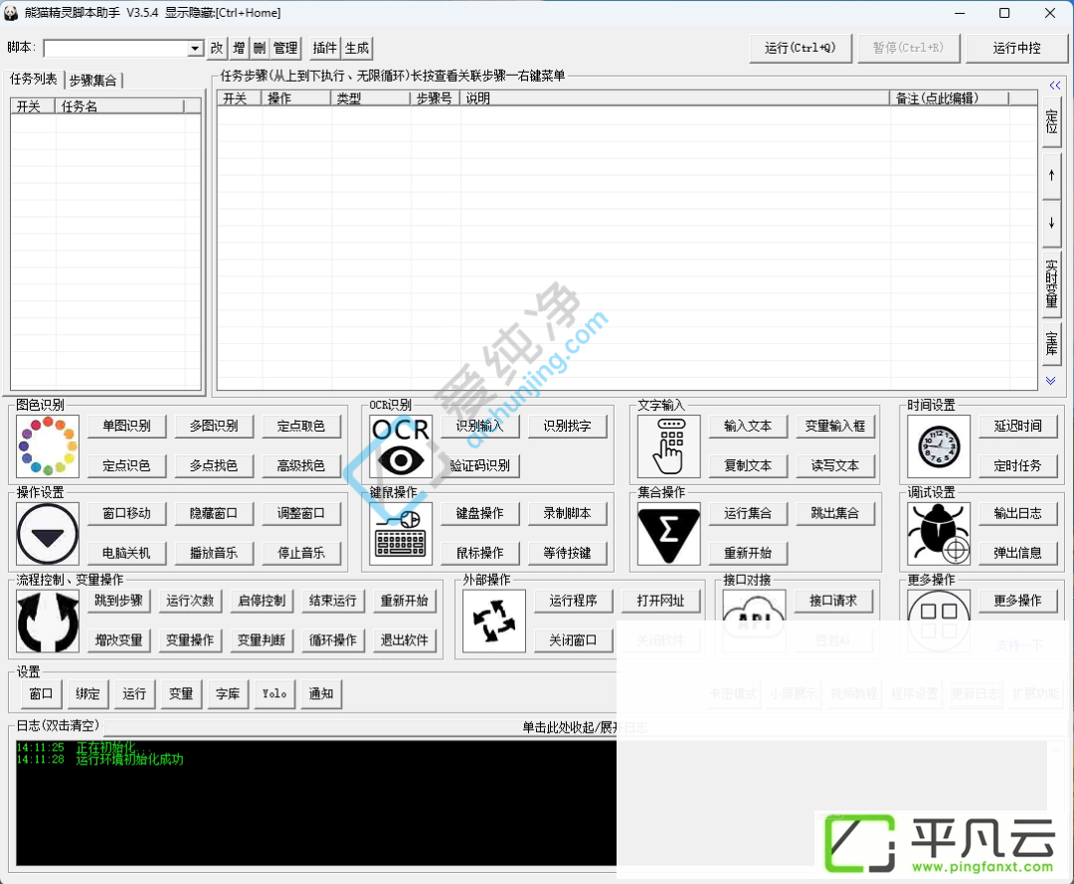Screen dimensions: 1074x884
Task: Expand with the bottom double down chevron
Action: pos(1050,381)
